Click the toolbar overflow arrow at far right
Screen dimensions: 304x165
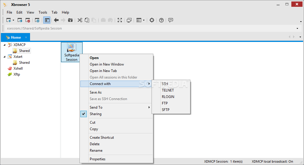301,22
